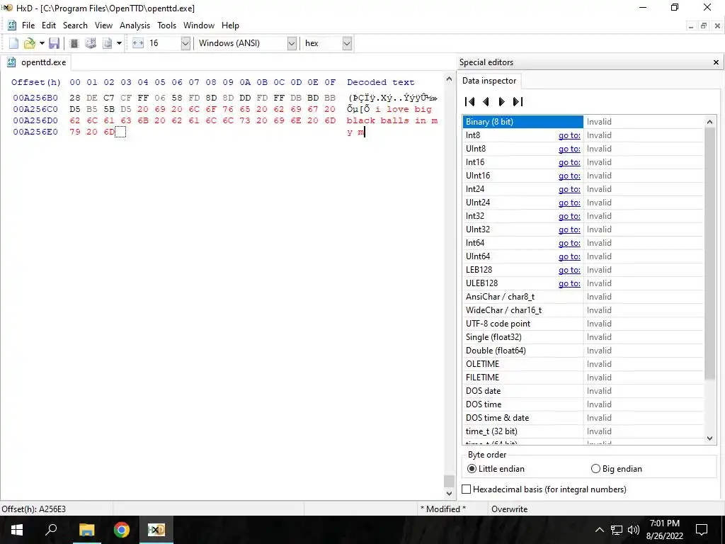
Task: Open the Analysis menu
Action: pyautogui.click(x=135, y=25)
